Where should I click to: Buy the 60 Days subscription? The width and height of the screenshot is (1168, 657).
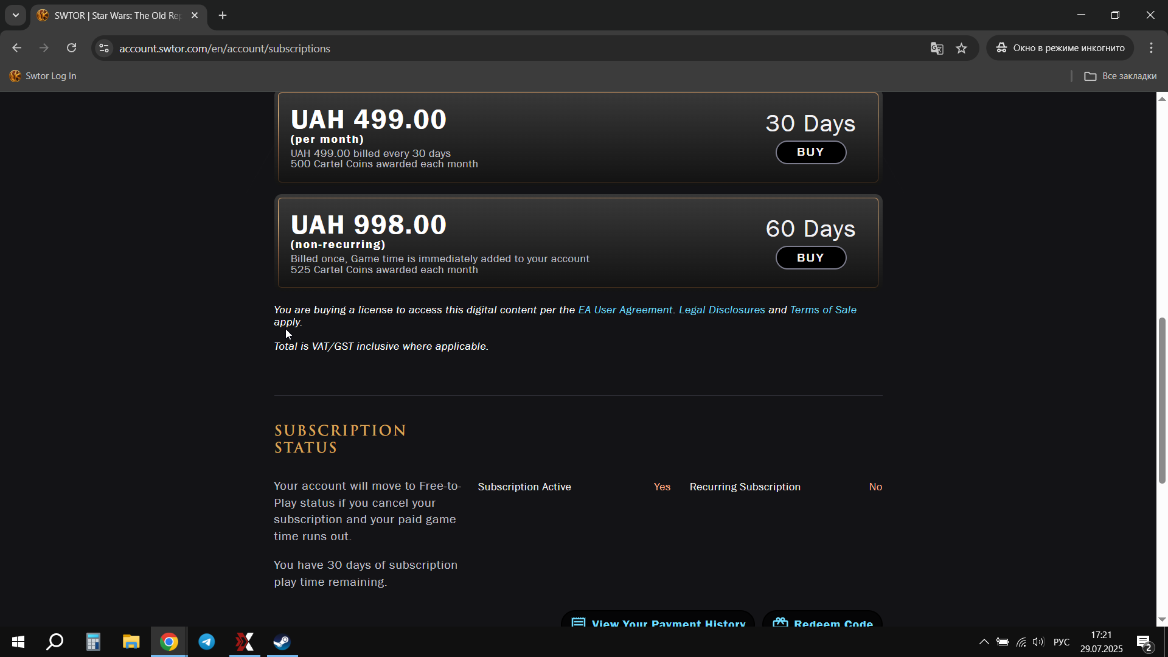pyautogui.click(x=810, y=258)
